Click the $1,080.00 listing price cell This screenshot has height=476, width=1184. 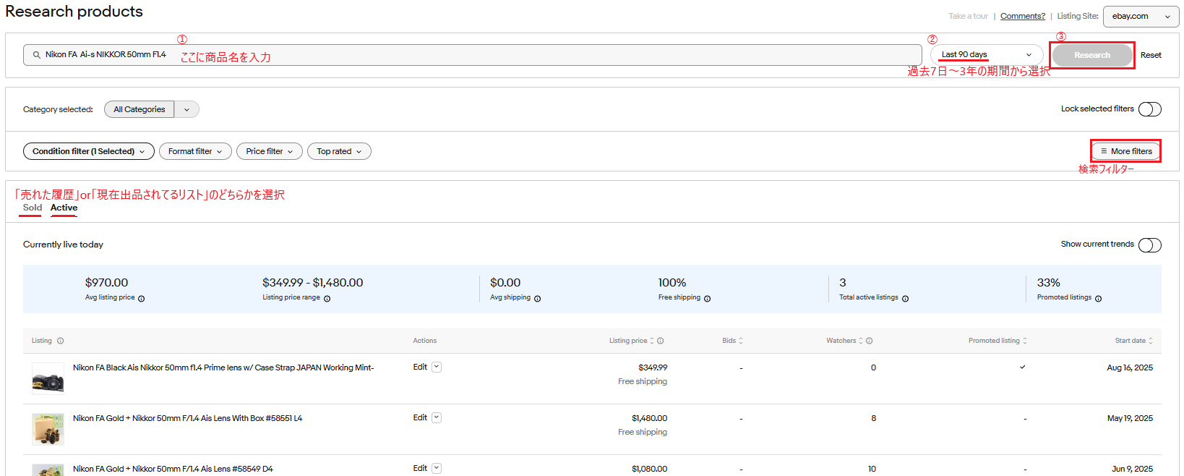click(x=650, y=469)
